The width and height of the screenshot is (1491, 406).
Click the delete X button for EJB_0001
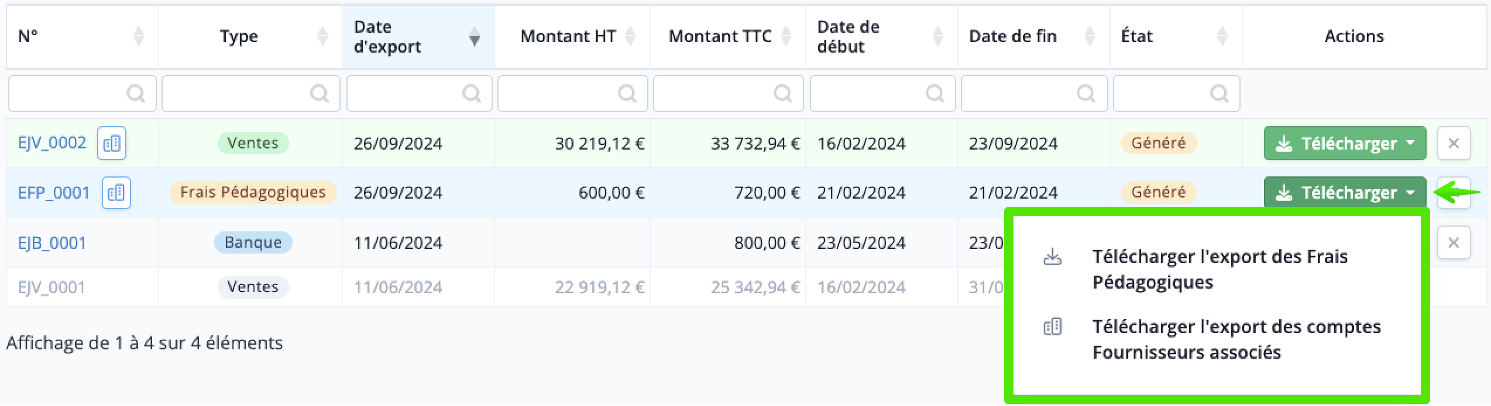click(1454, 242)
